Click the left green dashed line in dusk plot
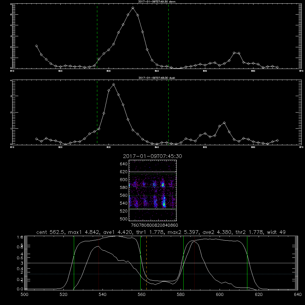This screenshot has height=305, width=305. tap(97, 112)
